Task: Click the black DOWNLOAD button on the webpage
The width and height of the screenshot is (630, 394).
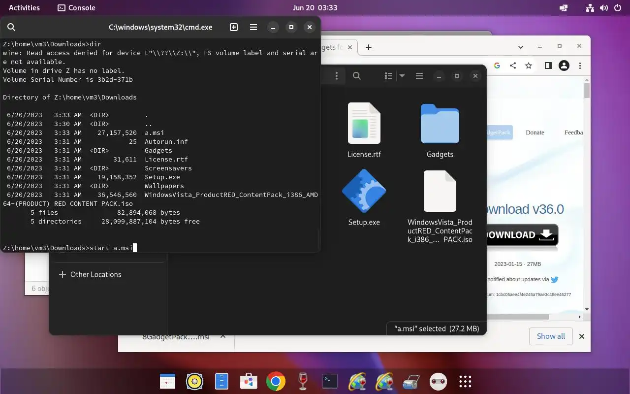Action: [522, 235]
